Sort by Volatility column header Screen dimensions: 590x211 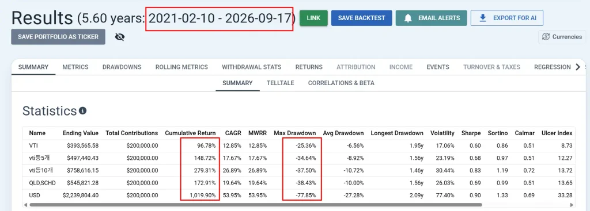tap(442, 133)
